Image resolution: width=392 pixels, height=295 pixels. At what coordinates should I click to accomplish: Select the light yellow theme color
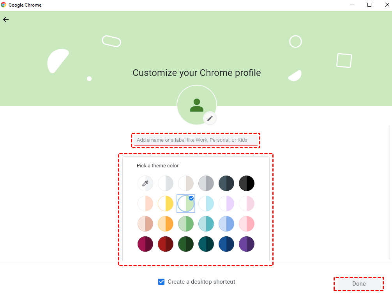point(166,204)
